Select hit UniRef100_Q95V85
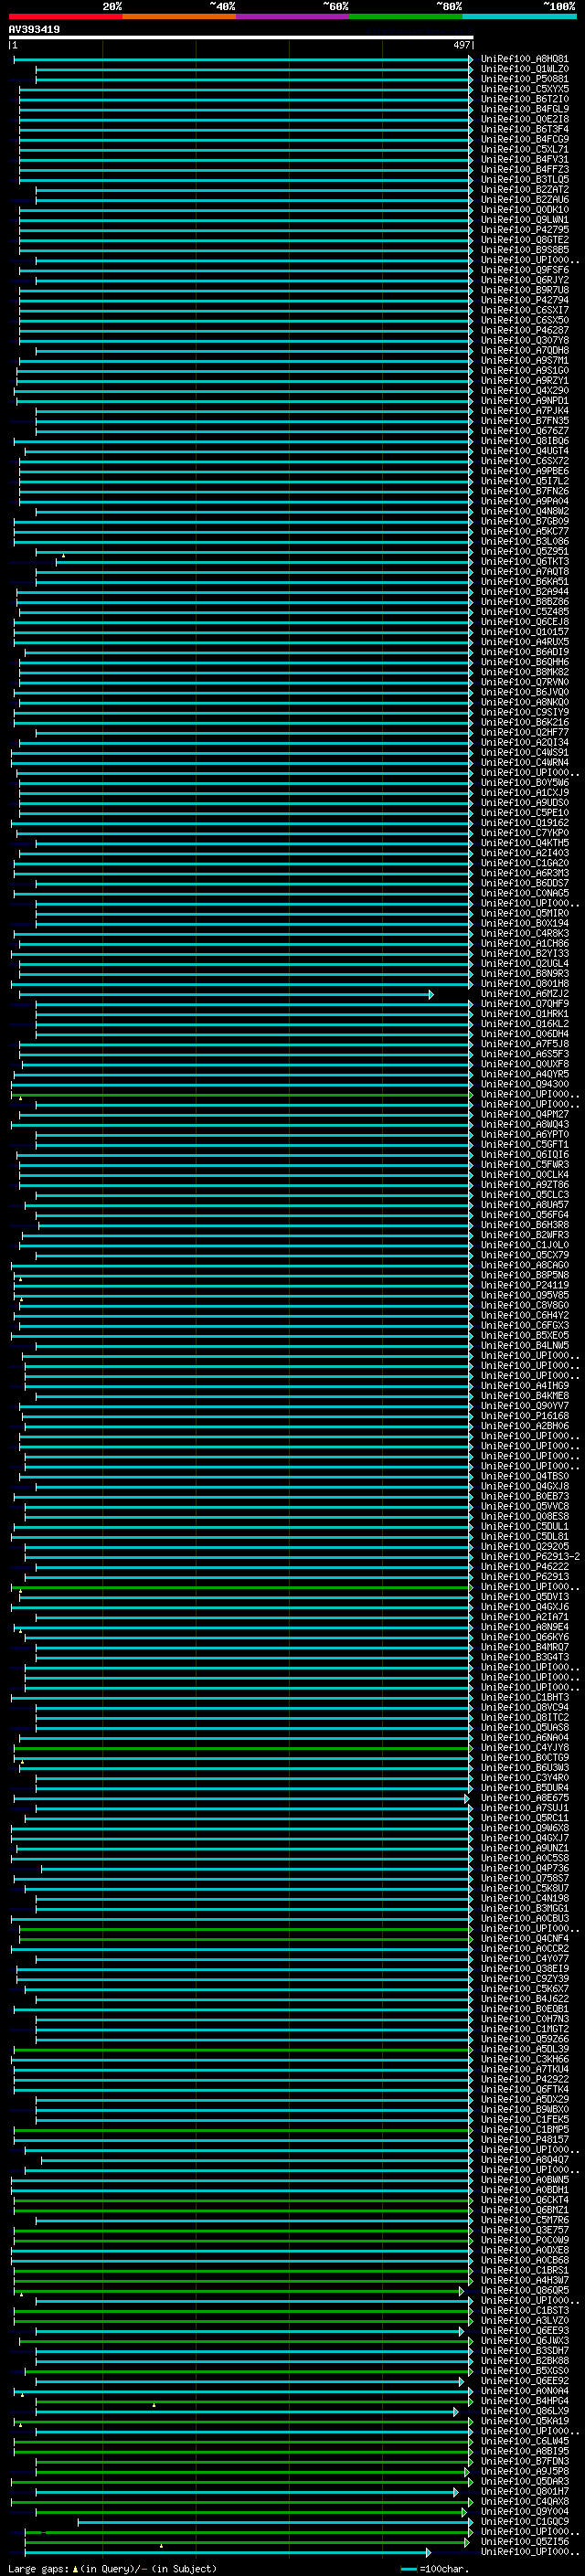This screenshot has width=585, height=2576. (x=524, y=1295)
